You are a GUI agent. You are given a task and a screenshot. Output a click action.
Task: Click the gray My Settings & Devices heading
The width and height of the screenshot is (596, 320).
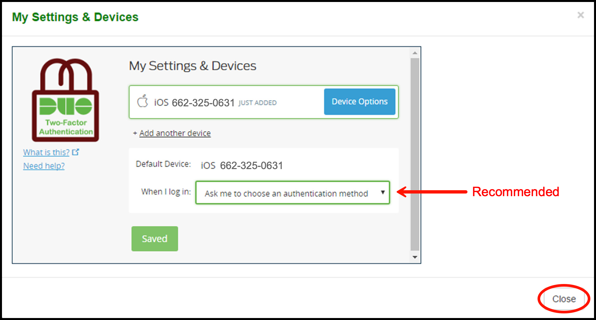[193, 66]
